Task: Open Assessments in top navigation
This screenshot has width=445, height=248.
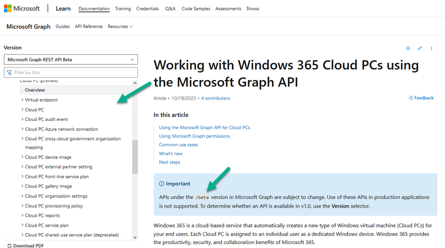Action: pyautogui.click(x=228, y=8)
